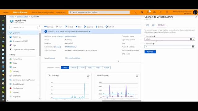Viewport: 198px width, 111px height.
Task: Click Delete in VM toolbar
Action: point(99,27)
